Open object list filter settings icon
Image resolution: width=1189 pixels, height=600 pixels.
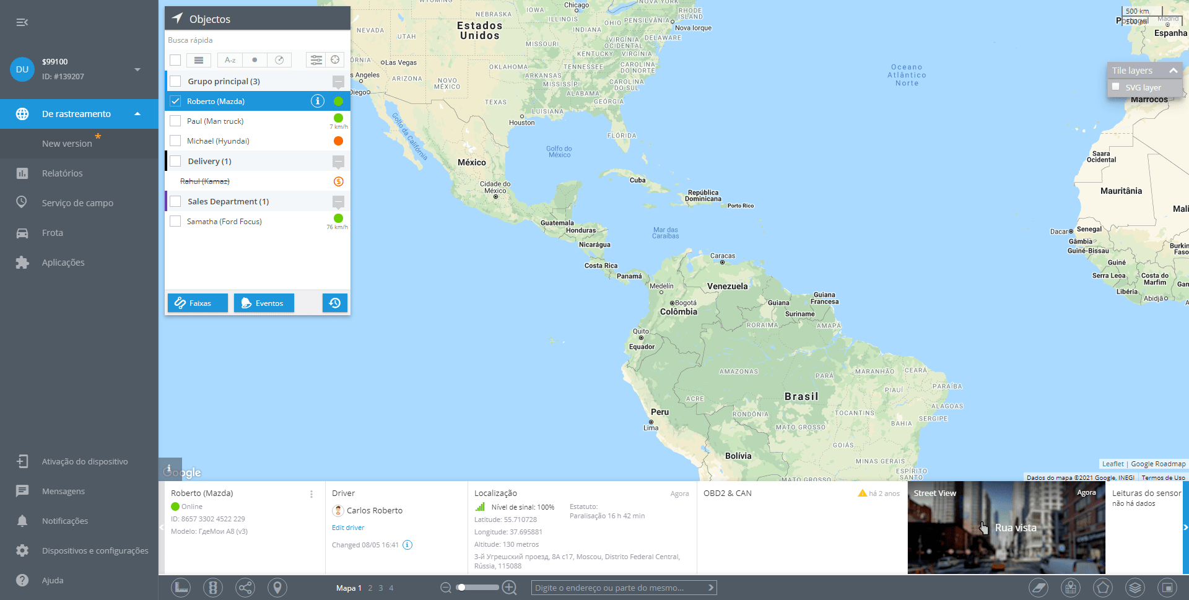point(316,60)
